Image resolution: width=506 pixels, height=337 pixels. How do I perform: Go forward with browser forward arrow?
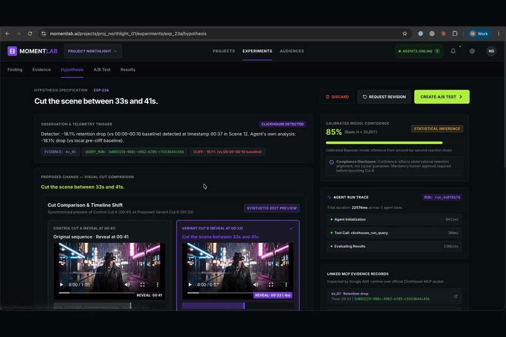pyautogui.click(x=18, y=33)
